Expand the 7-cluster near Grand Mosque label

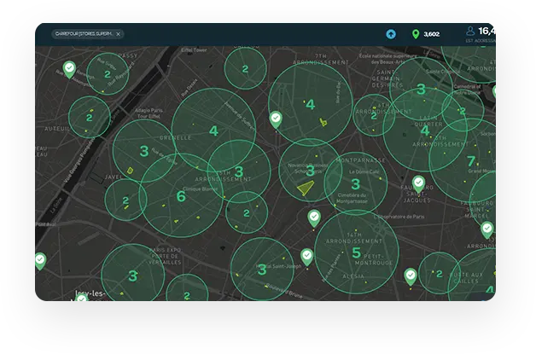pyautogui.click(x=471, y=160)
